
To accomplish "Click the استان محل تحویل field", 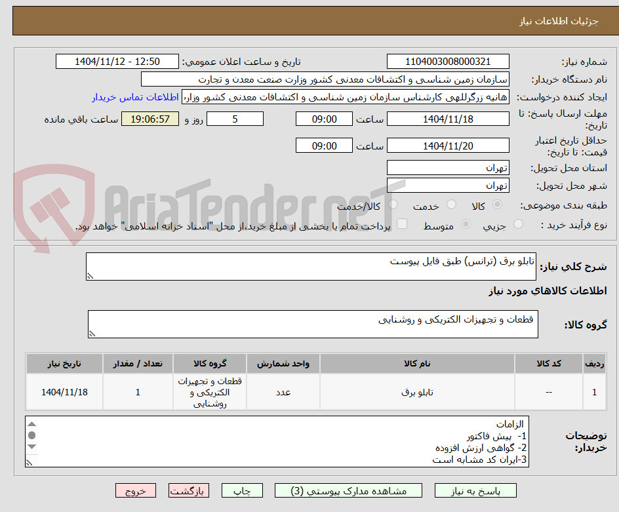I will [x=448, y=168].
